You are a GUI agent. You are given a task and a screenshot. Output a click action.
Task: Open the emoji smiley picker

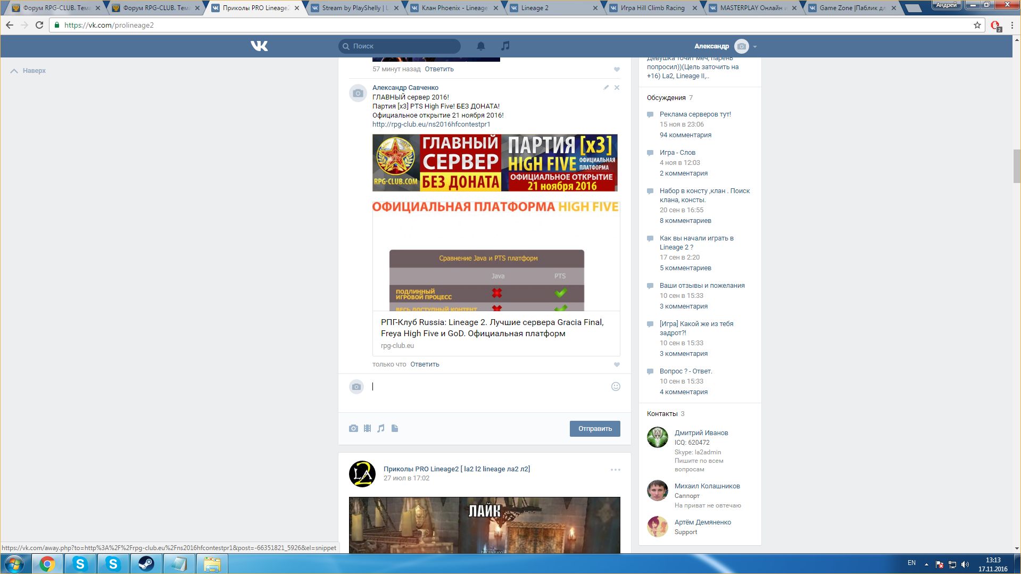[616, 387]
